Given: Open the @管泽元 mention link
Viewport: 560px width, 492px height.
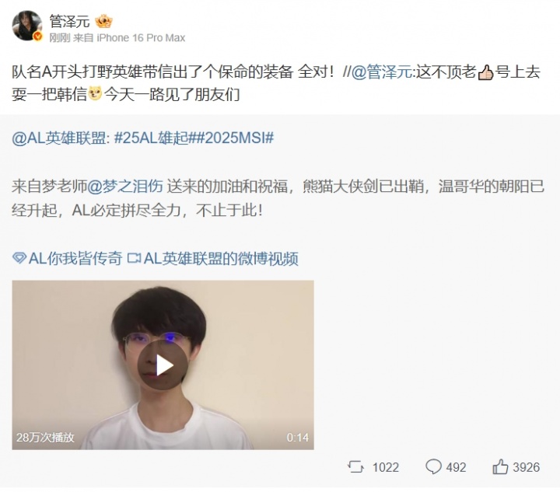Looking at the screenshot, I should [381, 72].
